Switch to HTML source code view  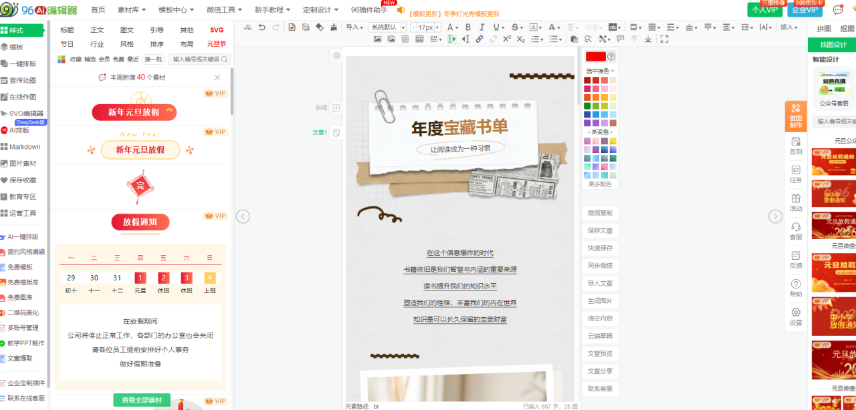249,27
